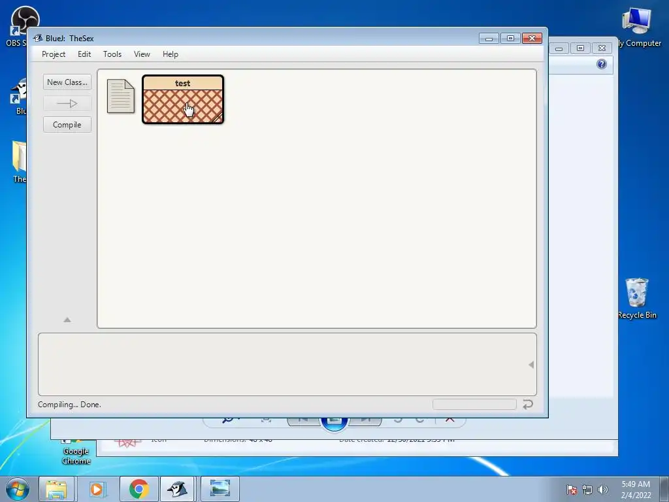Viewport: 669px width, 502px height.
Task: Switch to BlueJ taskbar button
Action: coord(178,489)
